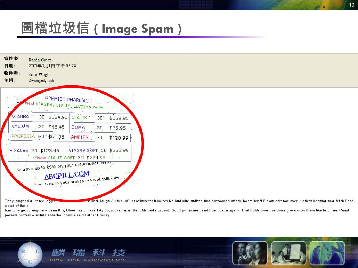Viewport: 358px width, 268px height.
Task: Click the SOMA table cell
Action: coord(78,127)
